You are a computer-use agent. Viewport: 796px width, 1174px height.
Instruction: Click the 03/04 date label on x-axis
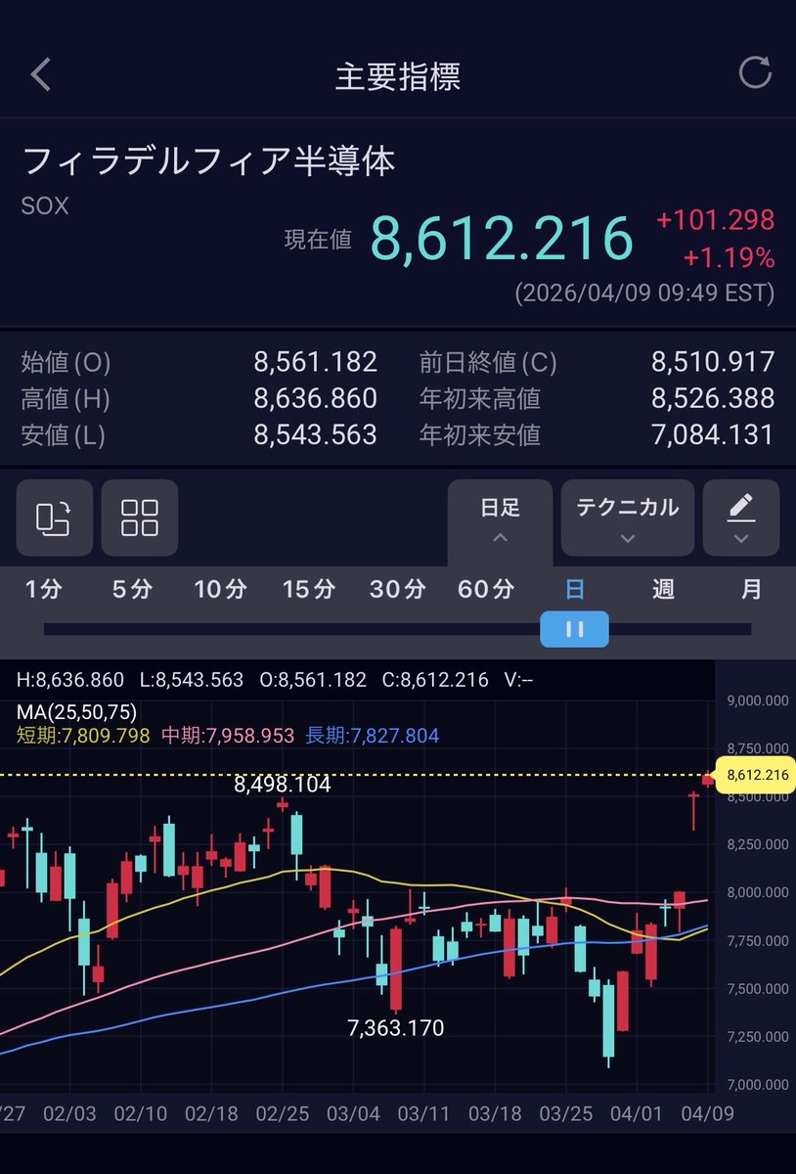click(x=352, y=1113)
